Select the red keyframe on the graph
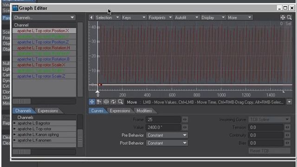This screenshot has height=167, width=297. click(100, 84)
